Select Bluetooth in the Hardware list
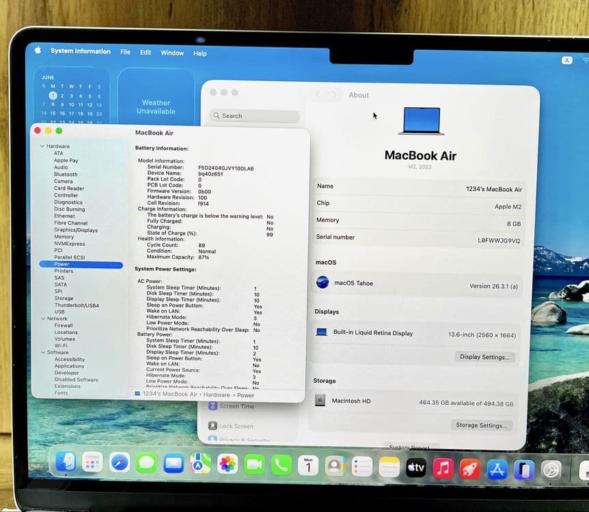The height and width of the screenshot is (512, 589). pos(66,174)
